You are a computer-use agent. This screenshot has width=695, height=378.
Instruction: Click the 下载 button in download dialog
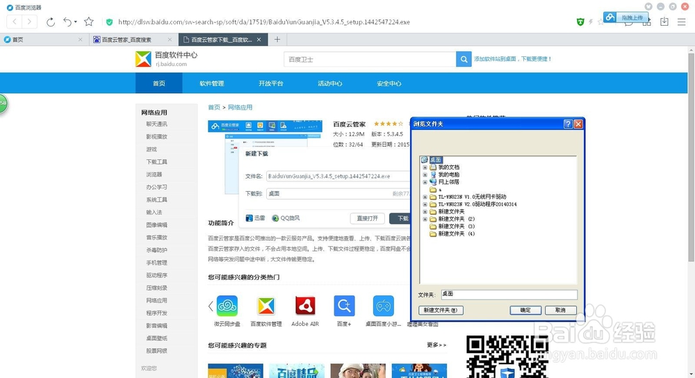coord(400,218)
